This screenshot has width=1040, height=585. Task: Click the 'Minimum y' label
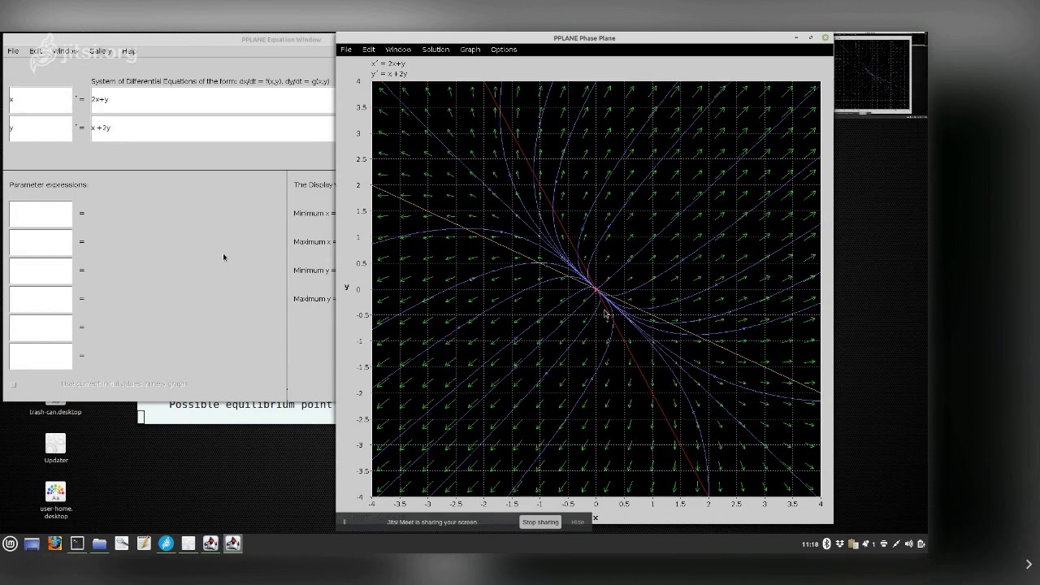tap(313, 270)
